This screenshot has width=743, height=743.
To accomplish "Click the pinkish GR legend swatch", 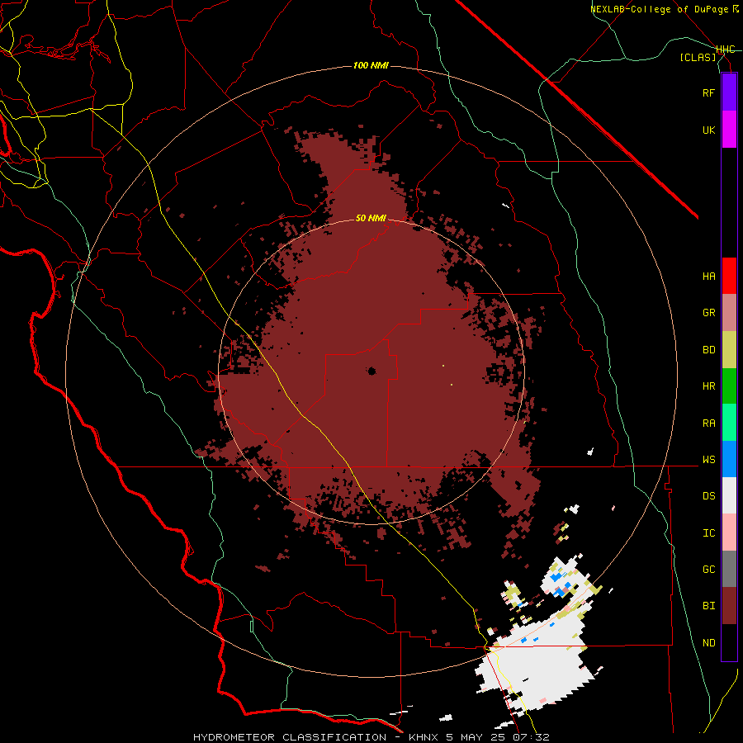I will click(x=729, y=313).
